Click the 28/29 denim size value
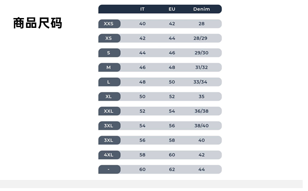 pos(200,38)
